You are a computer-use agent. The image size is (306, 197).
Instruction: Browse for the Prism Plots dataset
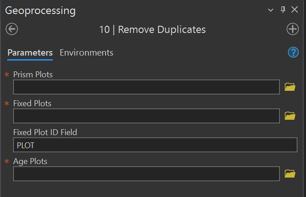point(290,87)
